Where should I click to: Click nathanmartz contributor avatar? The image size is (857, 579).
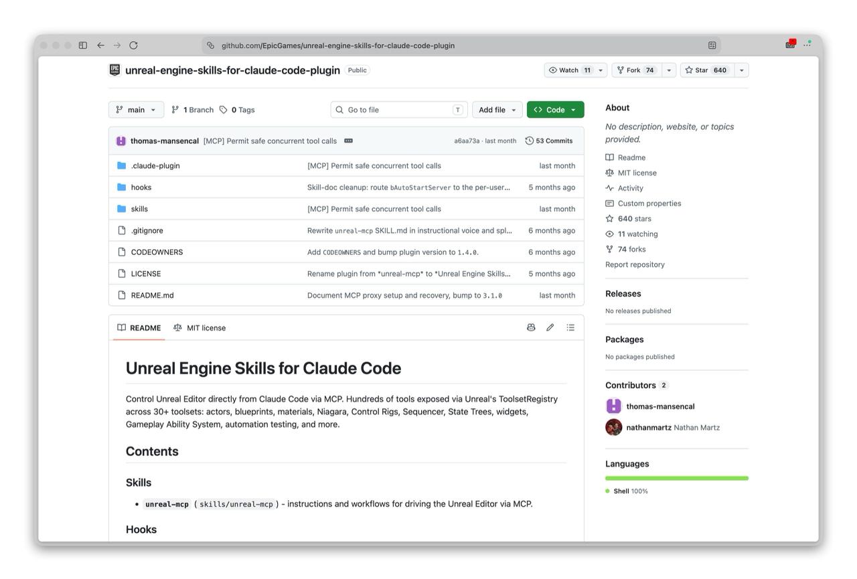click(613, 427)
